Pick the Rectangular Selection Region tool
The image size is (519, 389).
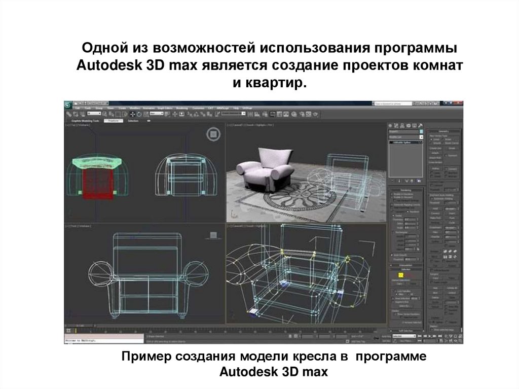(x=118, y=114)
